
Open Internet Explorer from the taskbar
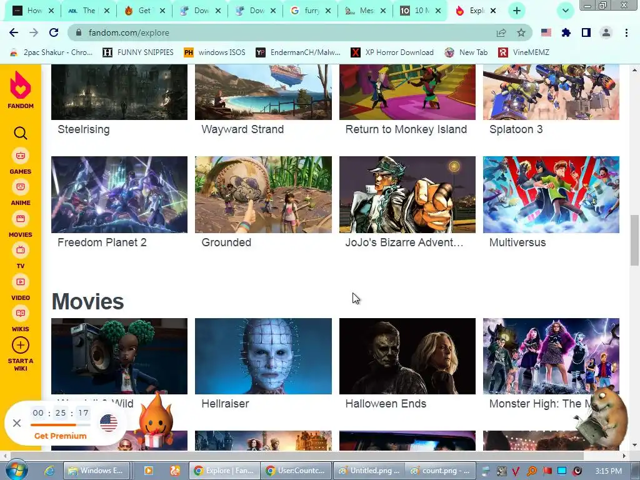50,471
